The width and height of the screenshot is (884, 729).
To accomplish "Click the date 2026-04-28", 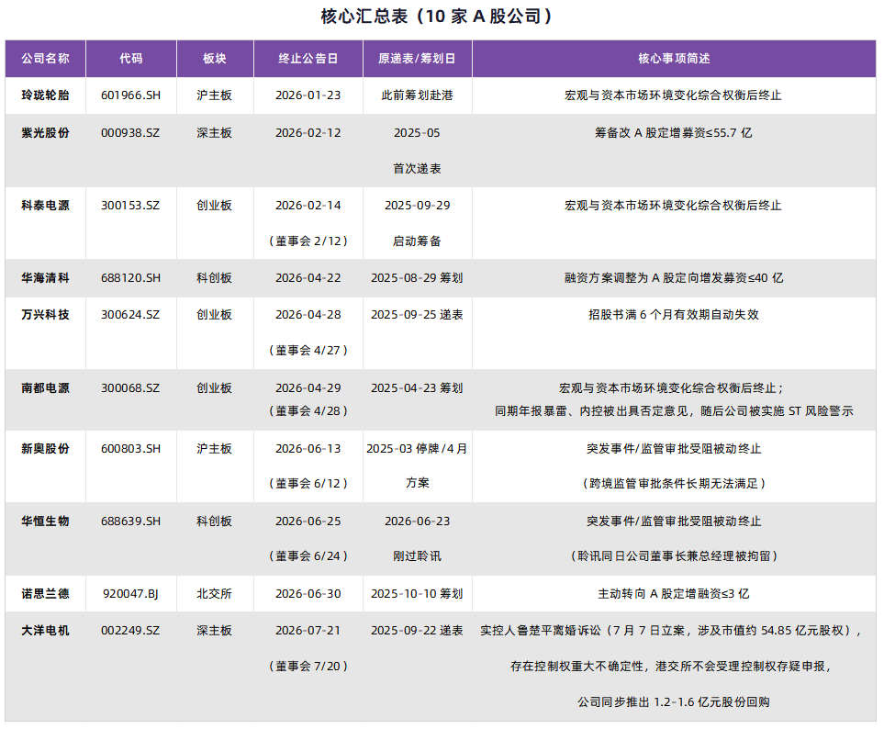I will coord(308,315).
